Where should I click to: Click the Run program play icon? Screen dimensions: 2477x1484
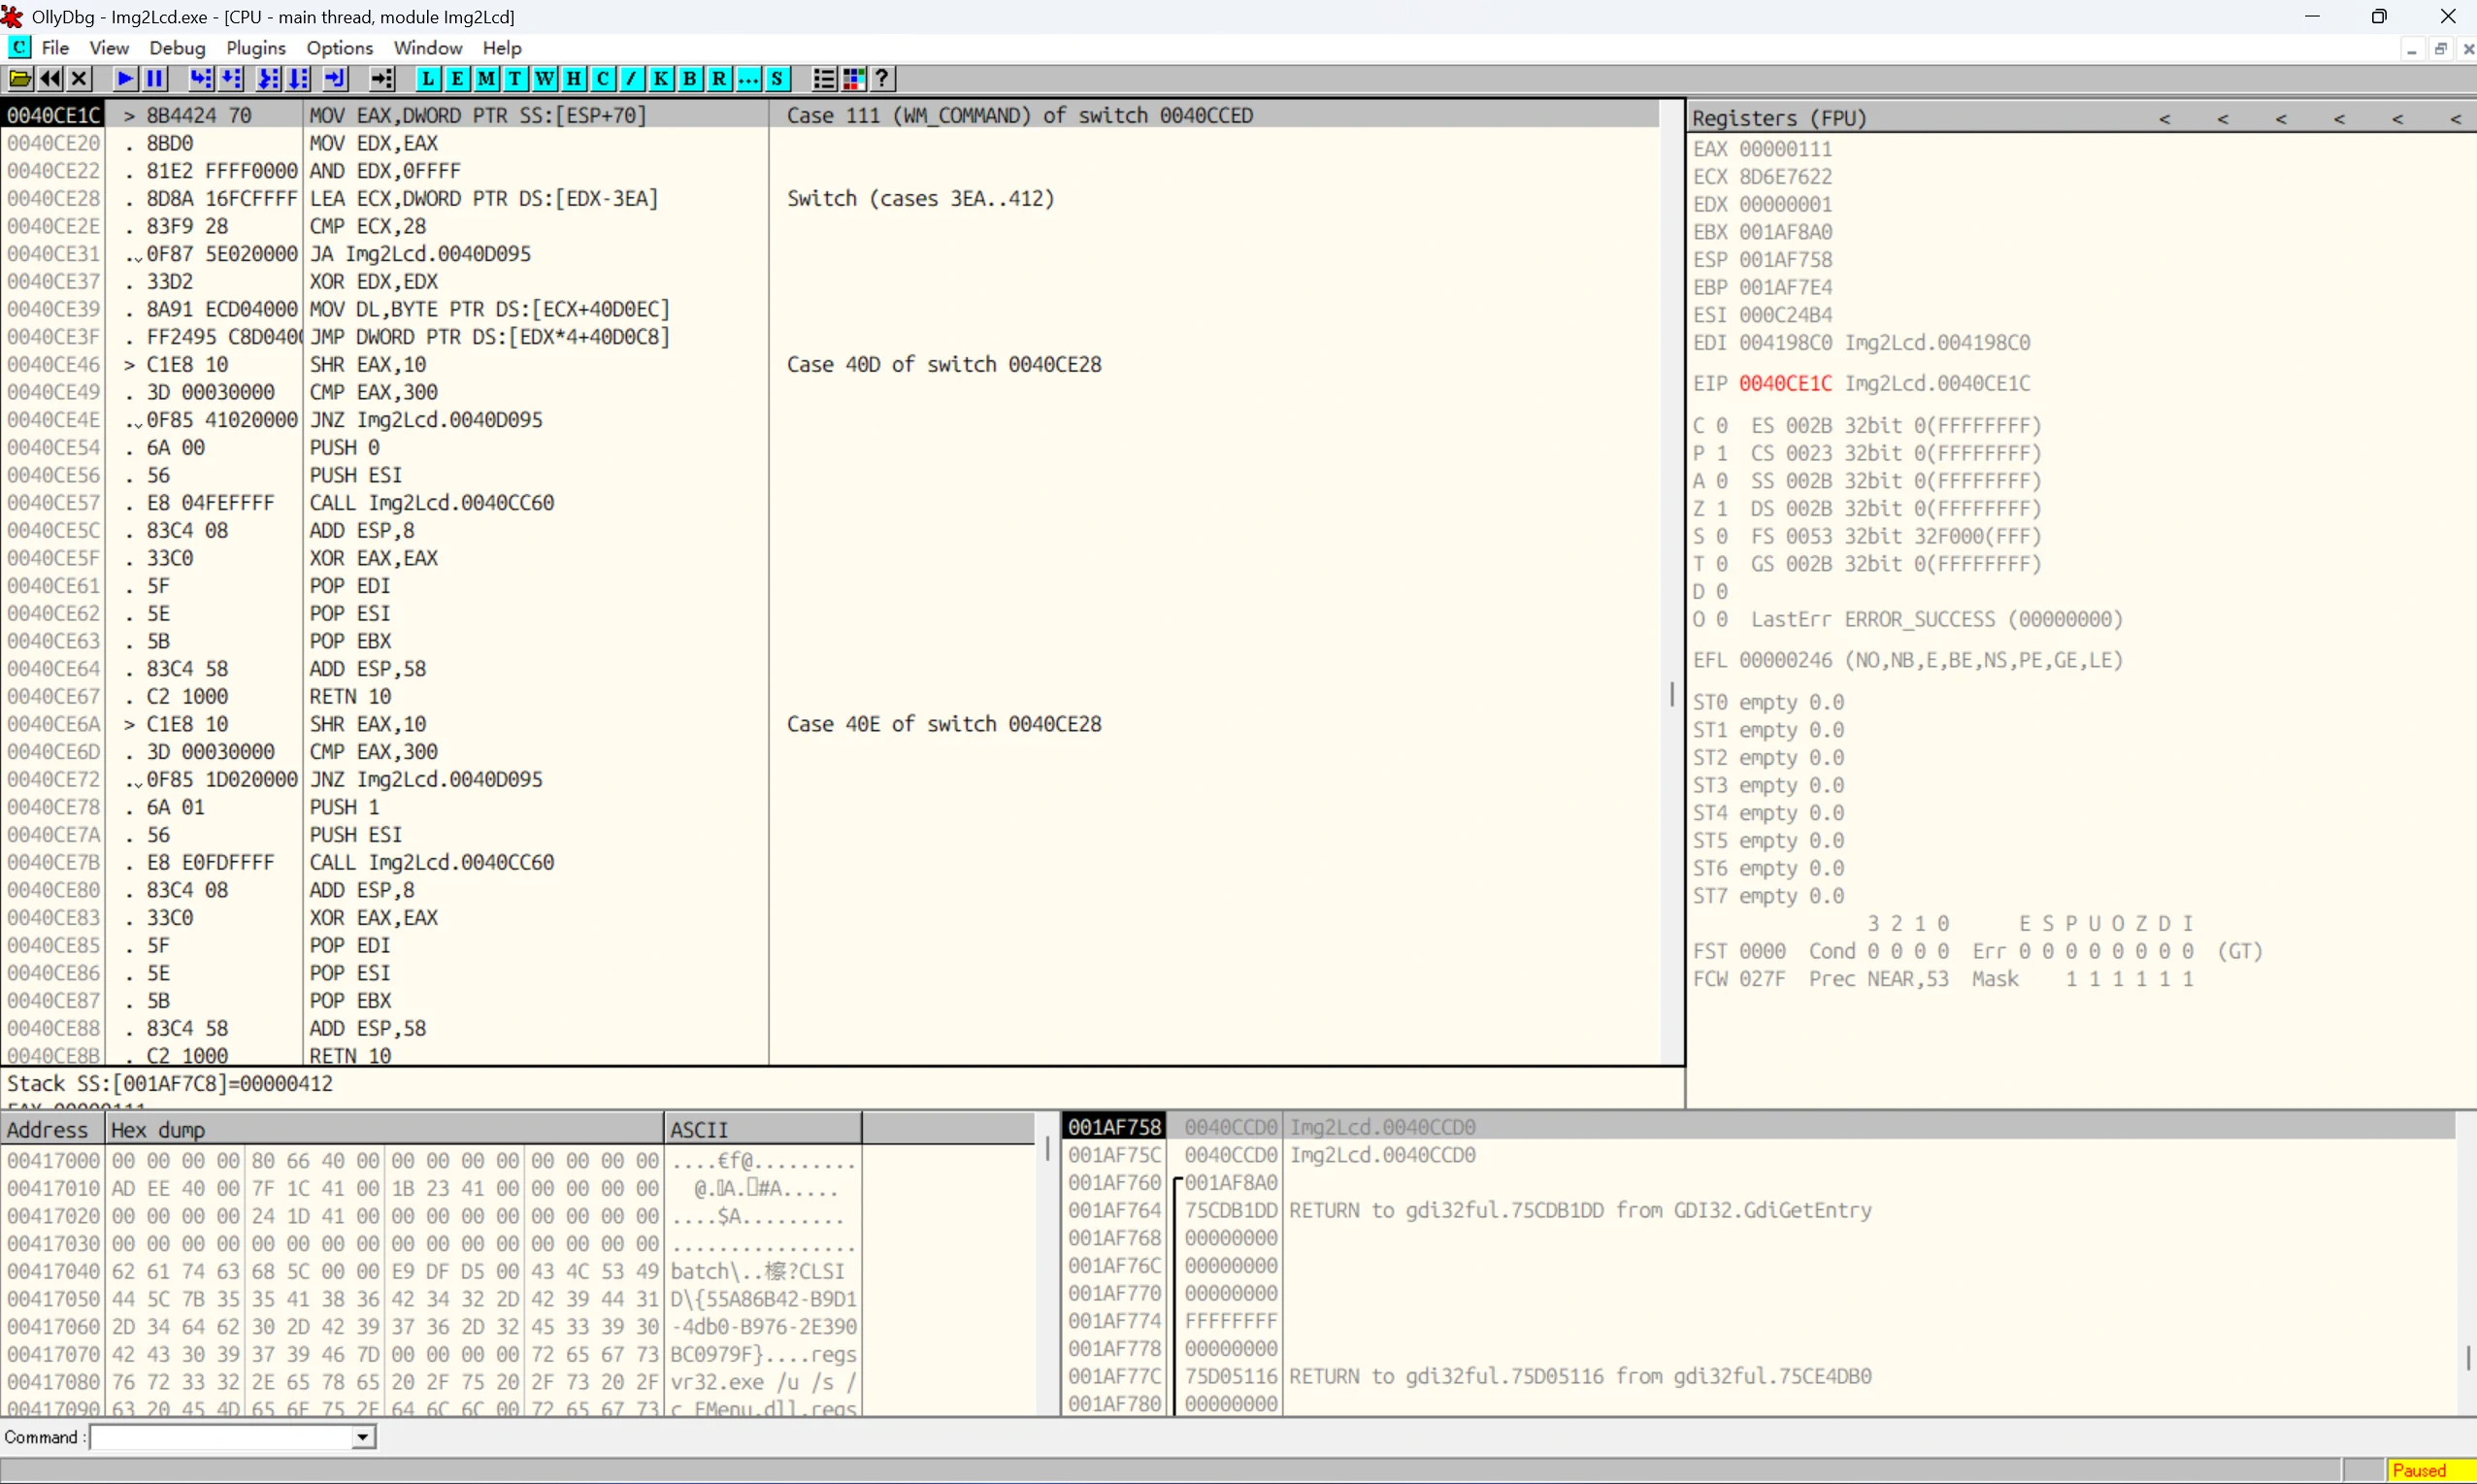(125, 79)
